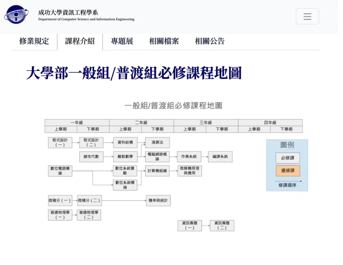Click the 微積分(一) course box

60,200
